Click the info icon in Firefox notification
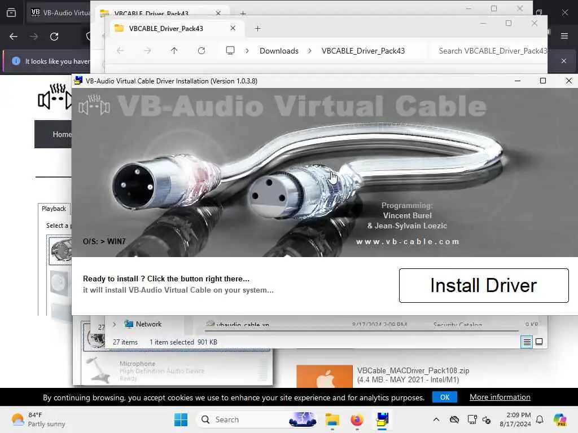 point(16,61)
